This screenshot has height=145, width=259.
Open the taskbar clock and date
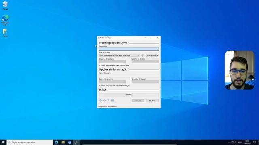tap(247, 142)
